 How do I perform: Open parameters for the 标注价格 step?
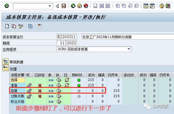(51, 101)
